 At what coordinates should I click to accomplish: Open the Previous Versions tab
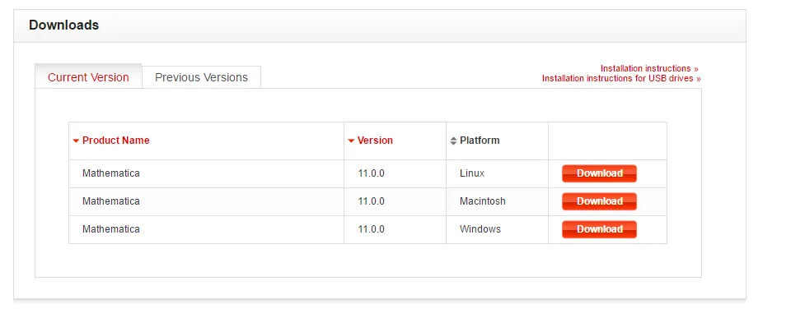(x=201, y=77)
